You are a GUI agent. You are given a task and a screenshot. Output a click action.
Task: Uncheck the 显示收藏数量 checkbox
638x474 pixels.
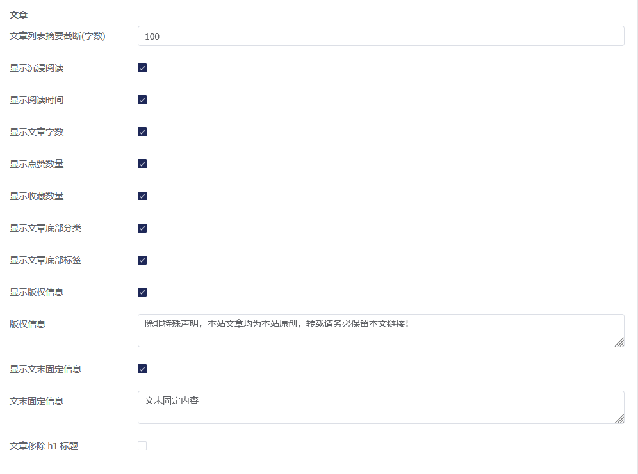pos(142,196)
